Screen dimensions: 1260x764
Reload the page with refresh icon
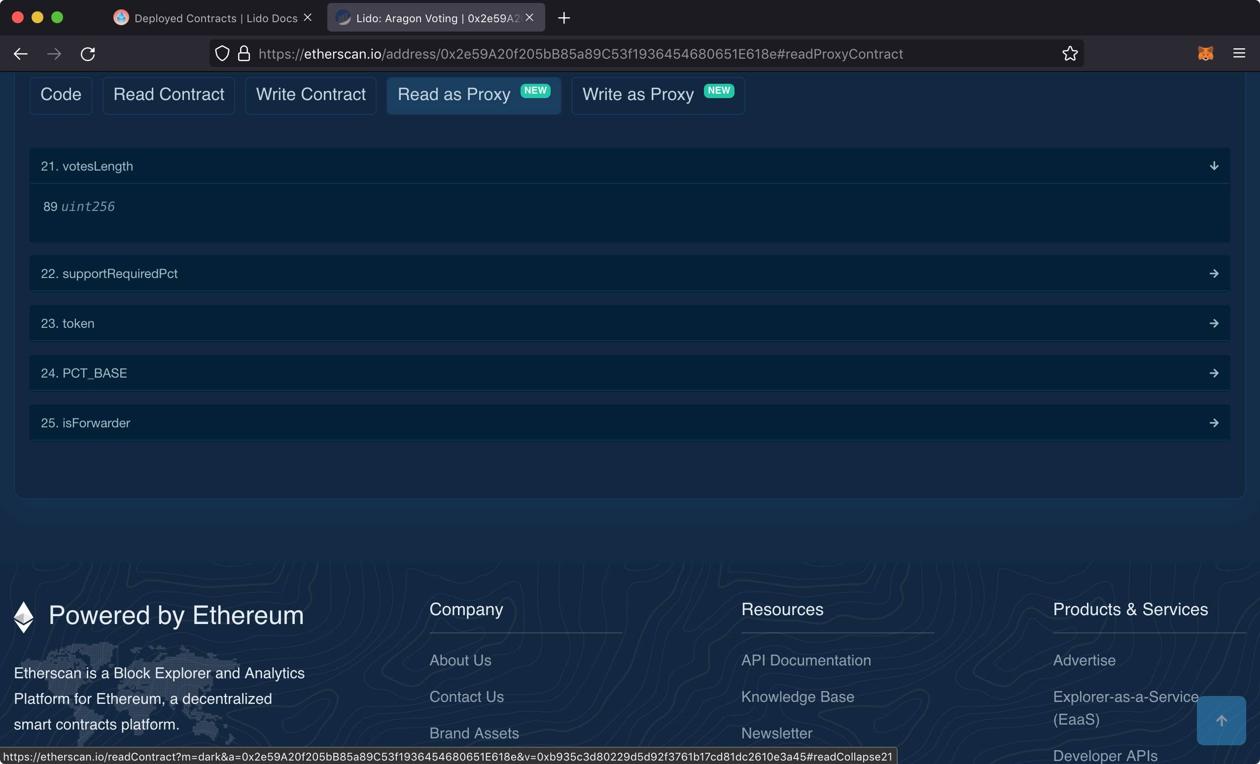click(88, 54)
